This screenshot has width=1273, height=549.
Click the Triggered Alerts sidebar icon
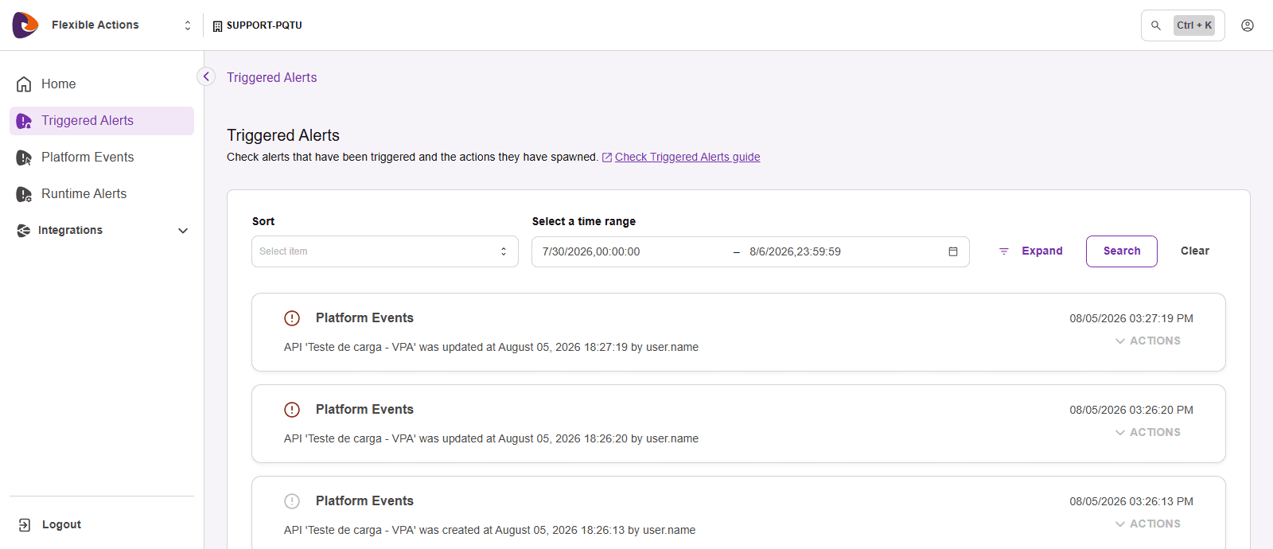24,121
